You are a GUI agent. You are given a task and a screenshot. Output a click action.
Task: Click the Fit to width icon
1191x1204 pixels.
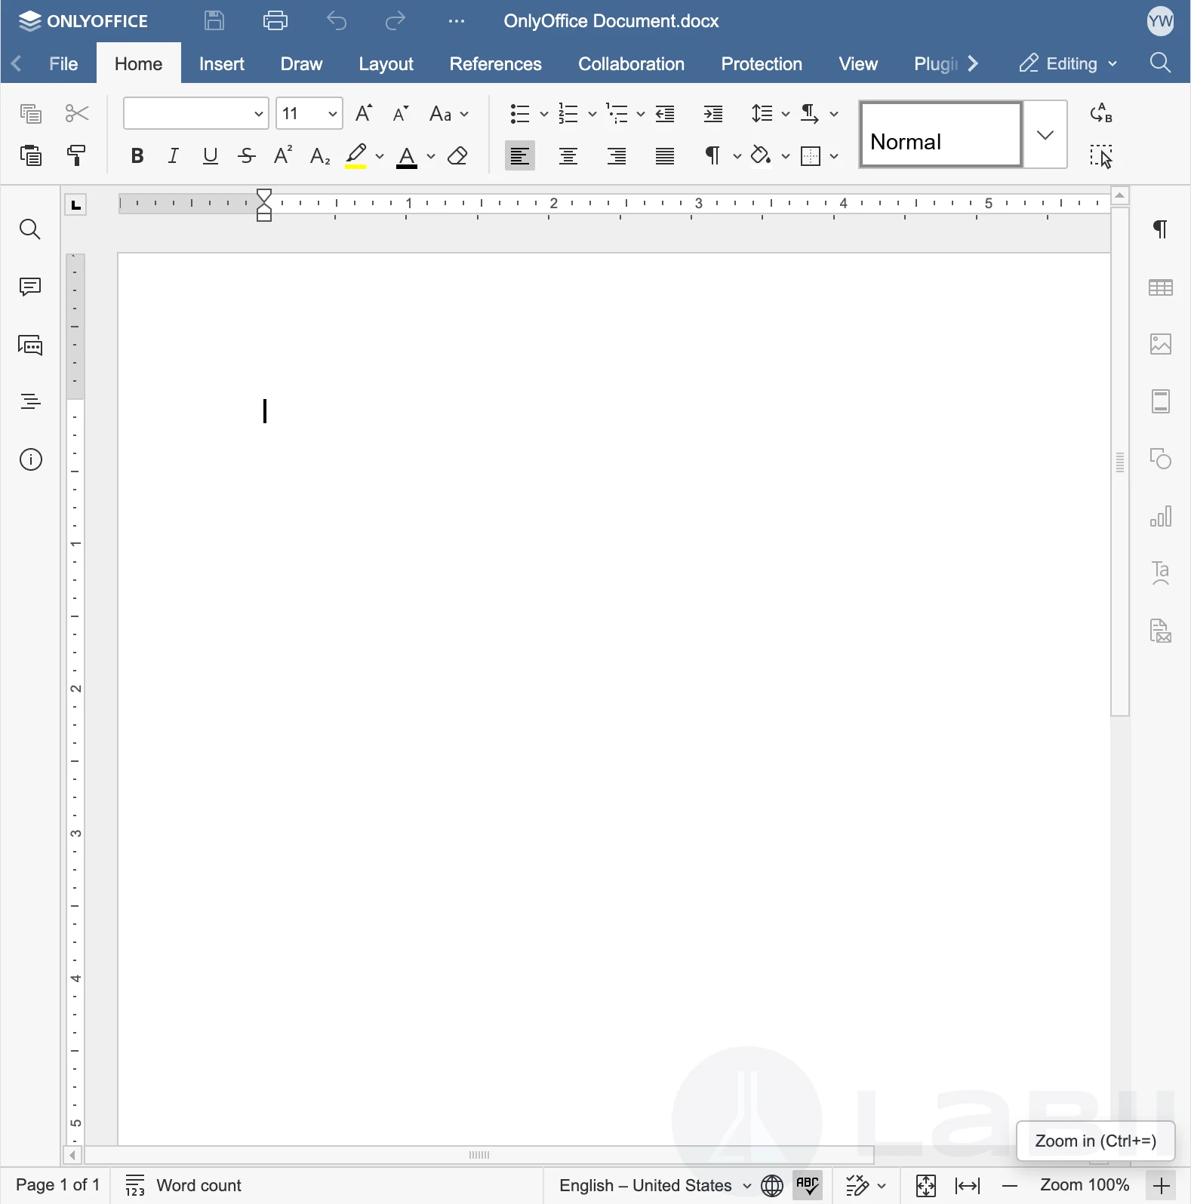pyautogui.click(x=968, y=1186)
